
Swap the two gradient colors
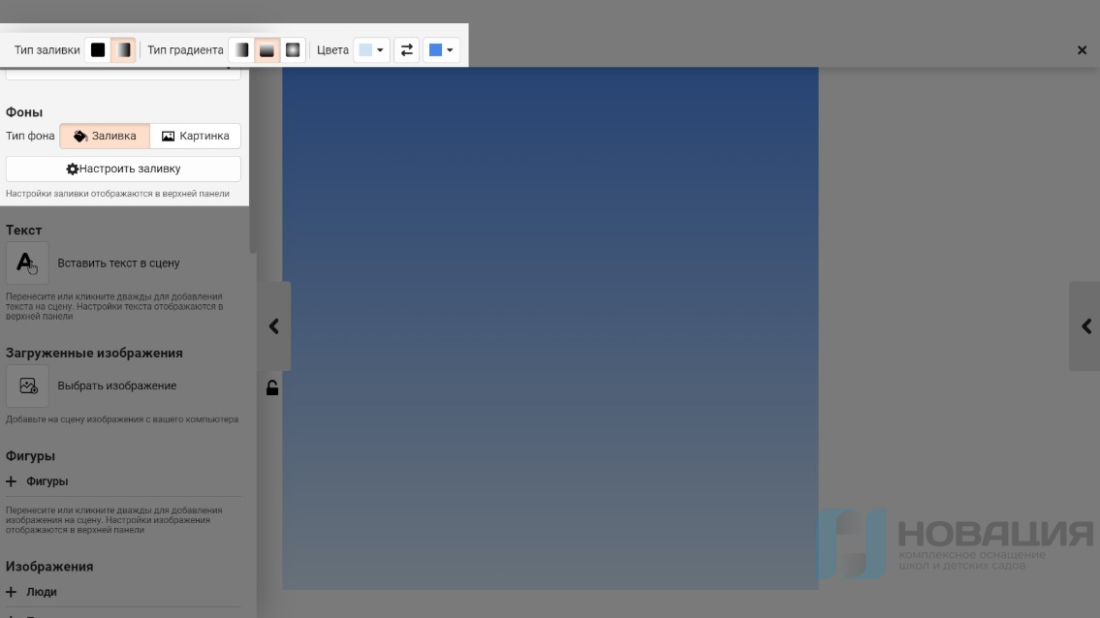pyautogui.click(x=407, y=50)
